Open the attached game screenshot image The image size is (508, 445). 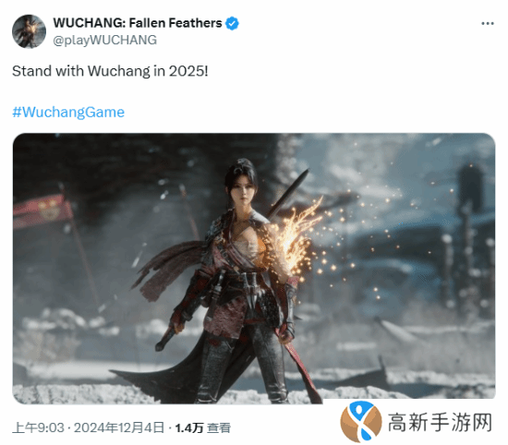pos(254,269)
